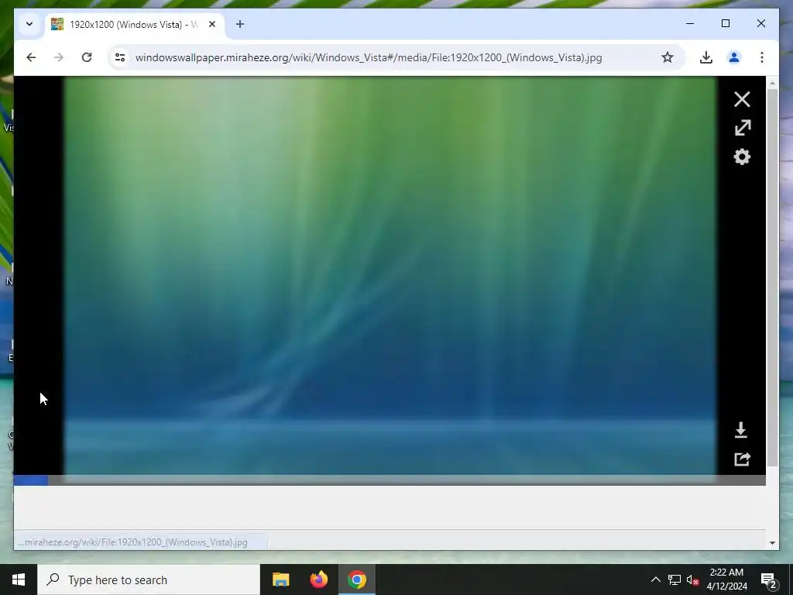This screenshot has height=595, width=793.
Task: Open network status tray icon
Action: 675,580
